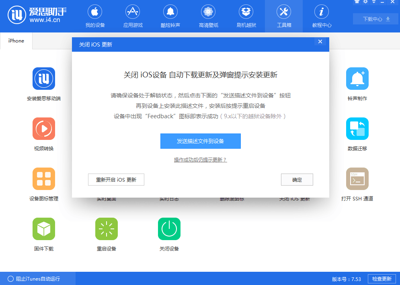The width and height of the screenshot is (400, 285).
Task: Click 关闭设备 power off device icon
Action: 169,229
